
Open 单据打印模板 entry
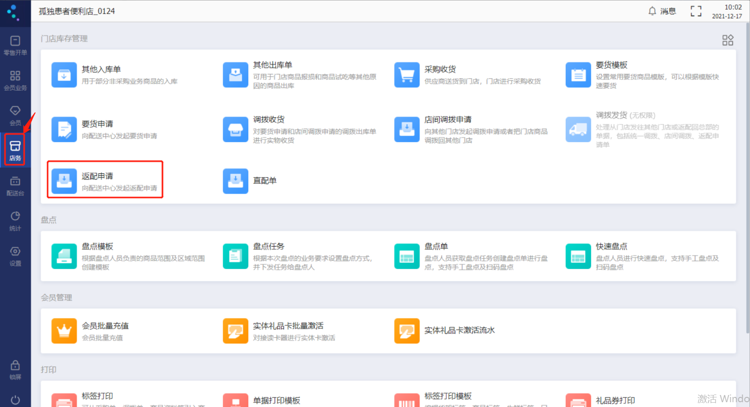point(277,400)
